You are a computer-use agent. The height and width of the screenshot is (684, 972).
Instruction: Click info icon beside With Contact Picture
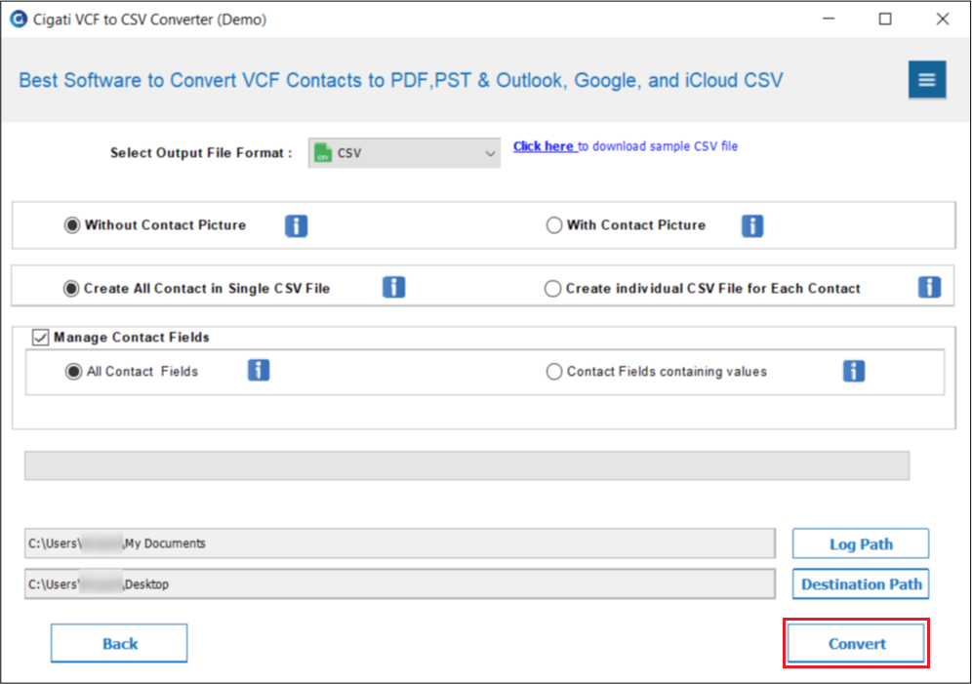752,225
